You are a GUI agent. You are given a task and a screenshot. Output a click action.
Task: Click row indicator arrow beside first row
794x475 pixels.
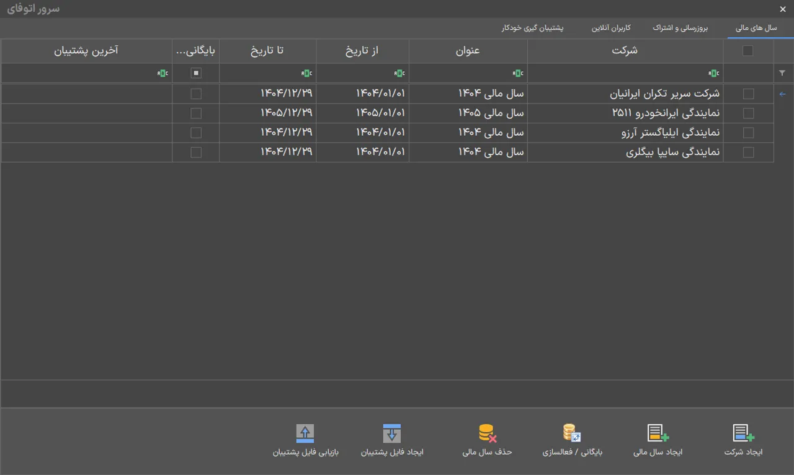782,94
